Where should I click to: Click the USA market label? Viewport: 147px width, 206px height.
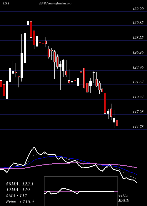pos(6,4)
